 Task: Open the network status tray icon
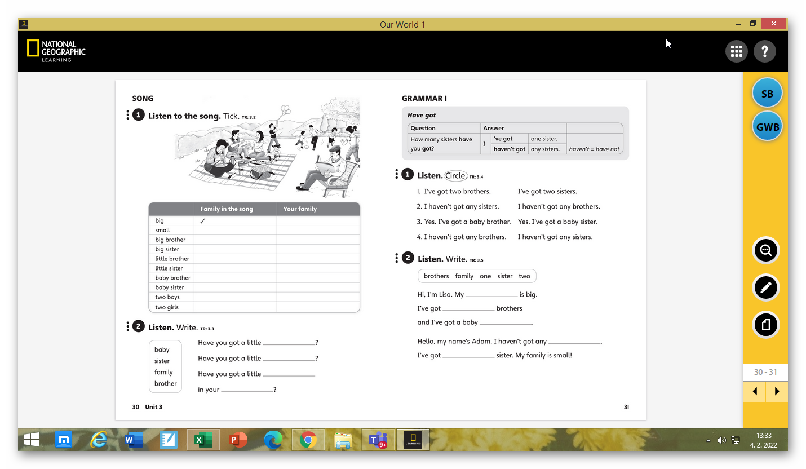pos(736,440)
